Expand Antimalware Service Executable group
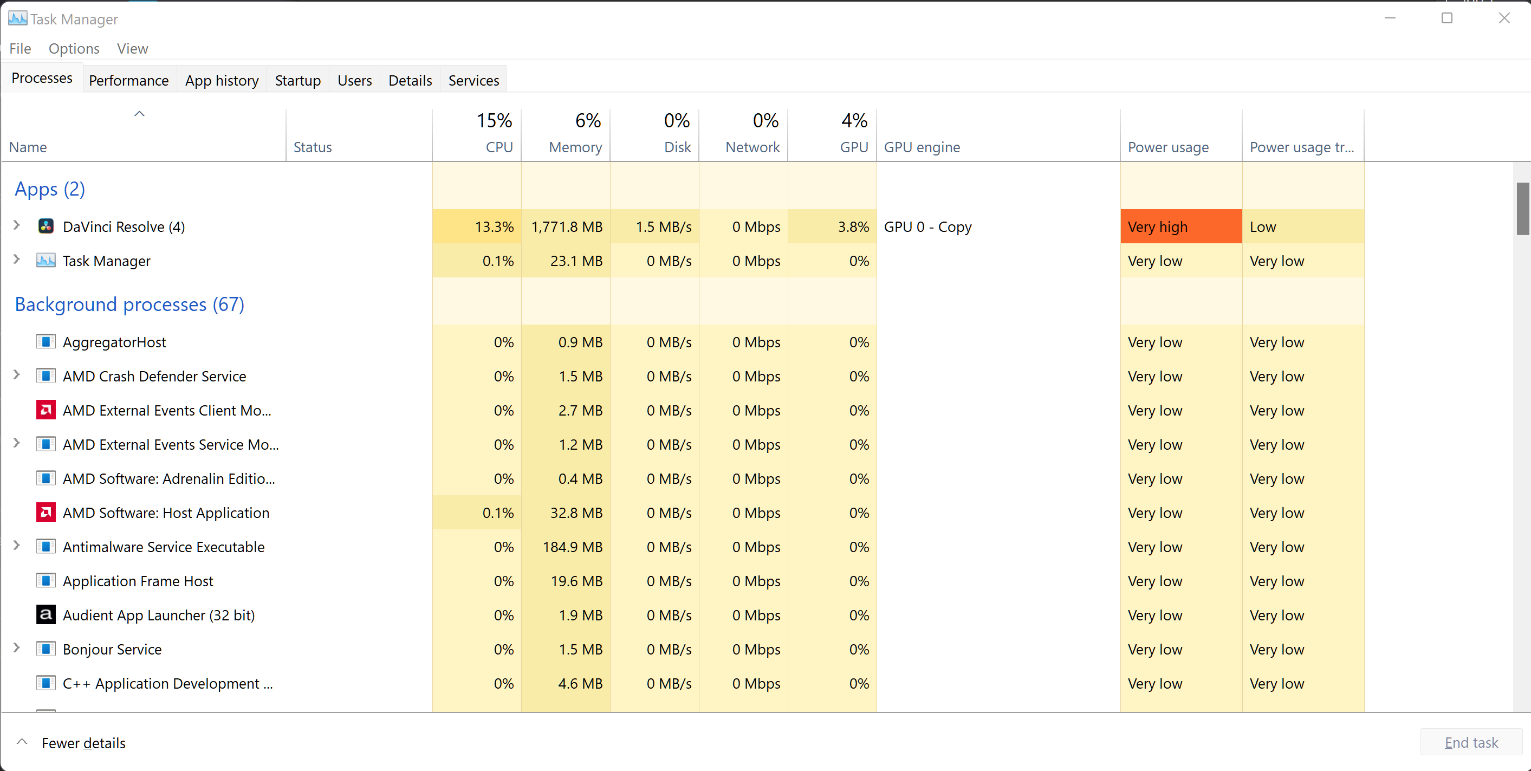Image resolution: width=1531 pixels, height=771 pixels. click(x=17, y=545)
